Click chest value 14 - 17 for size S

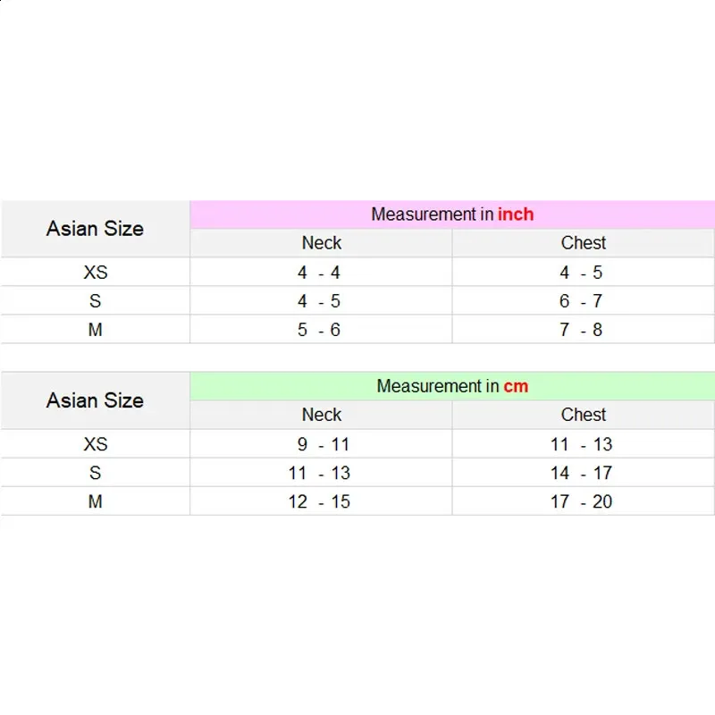(581, 473)
